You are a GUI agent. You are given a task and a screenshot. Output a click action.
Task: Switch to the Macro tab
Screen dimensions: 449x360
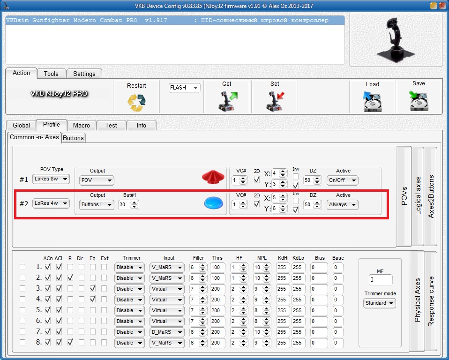[82, 125]
